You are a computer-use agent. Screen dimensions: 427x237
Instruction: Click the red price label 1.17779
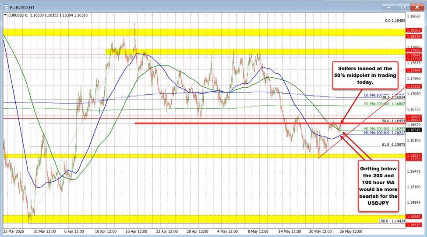[x=414, y=59]
